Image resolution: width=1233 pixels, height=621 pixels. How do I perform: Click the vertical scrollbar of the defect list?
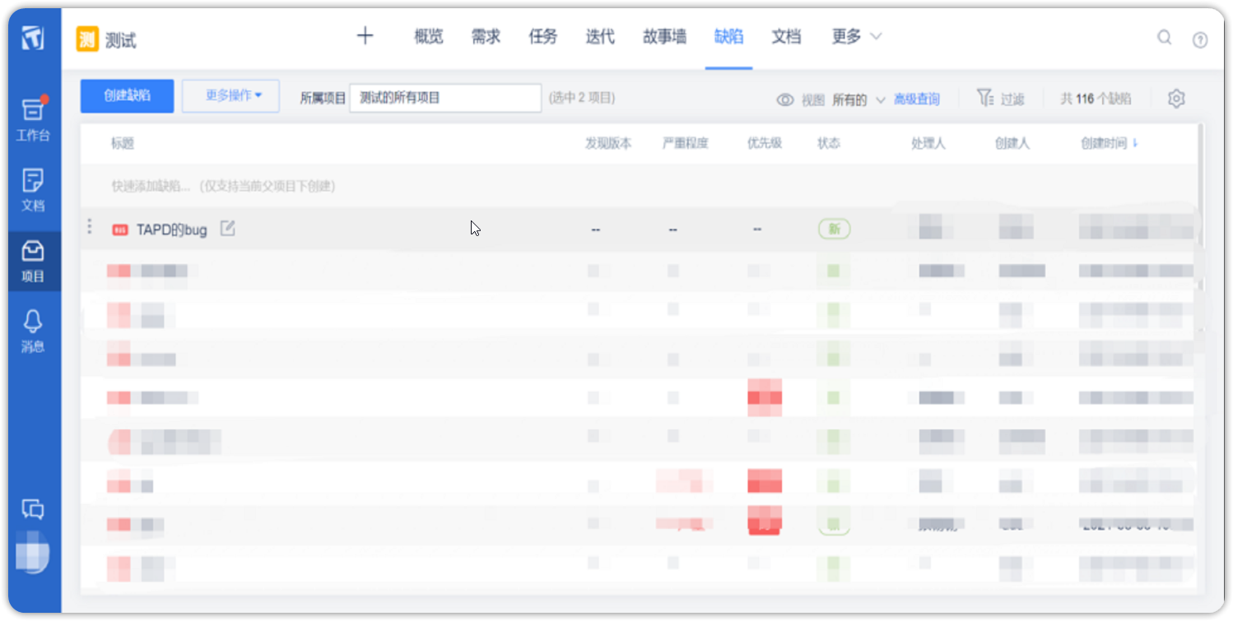click(1200, 206)
